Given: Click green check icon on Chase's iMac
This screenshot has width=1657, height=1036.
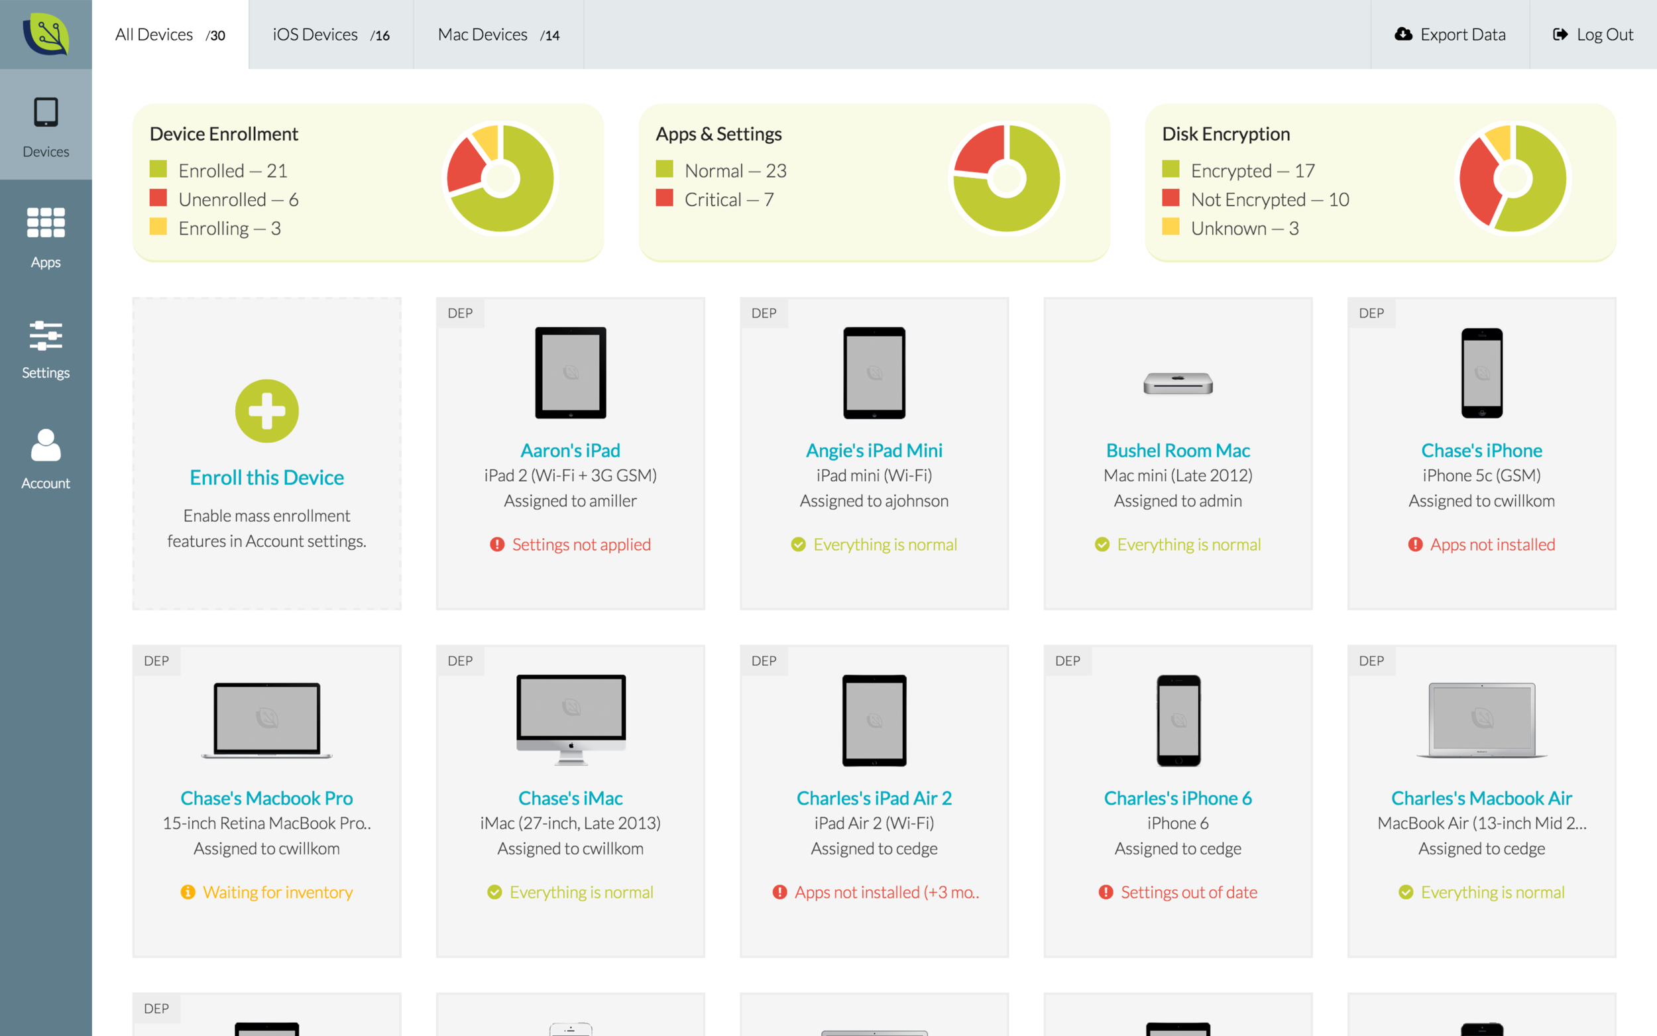Looking at the screenshot, I should pyautogui.click(x=494, y=892).
